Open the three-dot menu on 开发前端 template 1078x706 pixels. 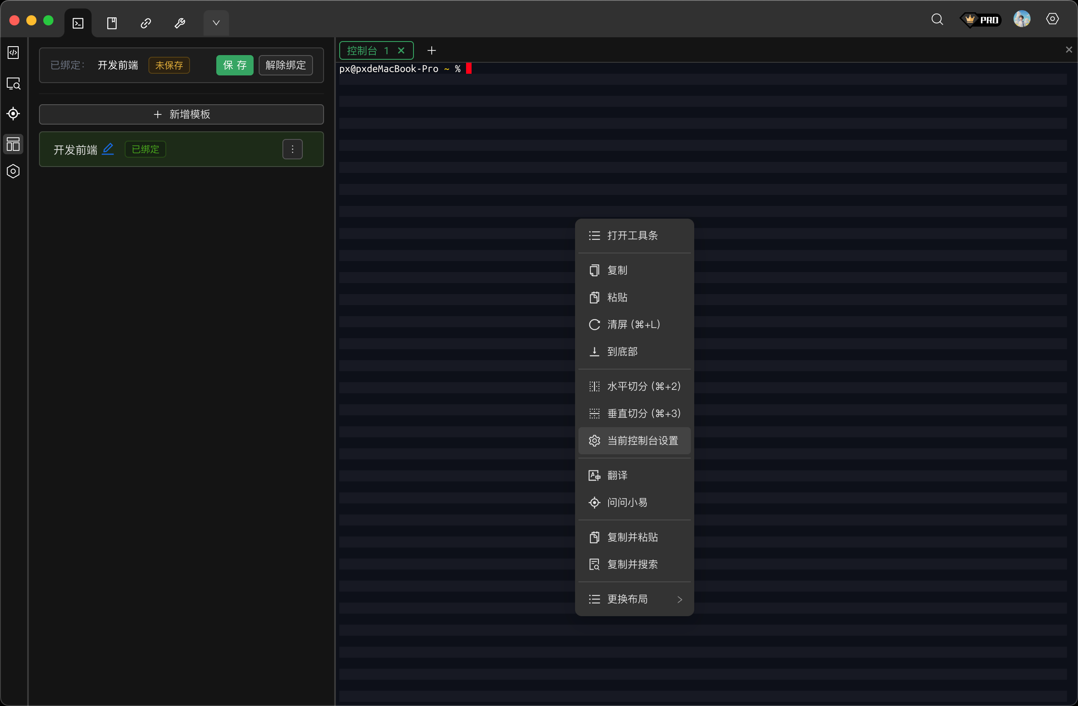[293, 149]
